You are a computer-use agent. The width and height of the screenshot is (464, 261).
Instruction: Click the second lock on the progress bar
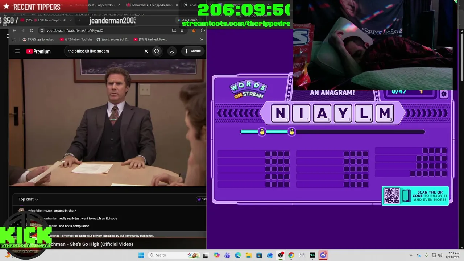click(x=291, y=132)
